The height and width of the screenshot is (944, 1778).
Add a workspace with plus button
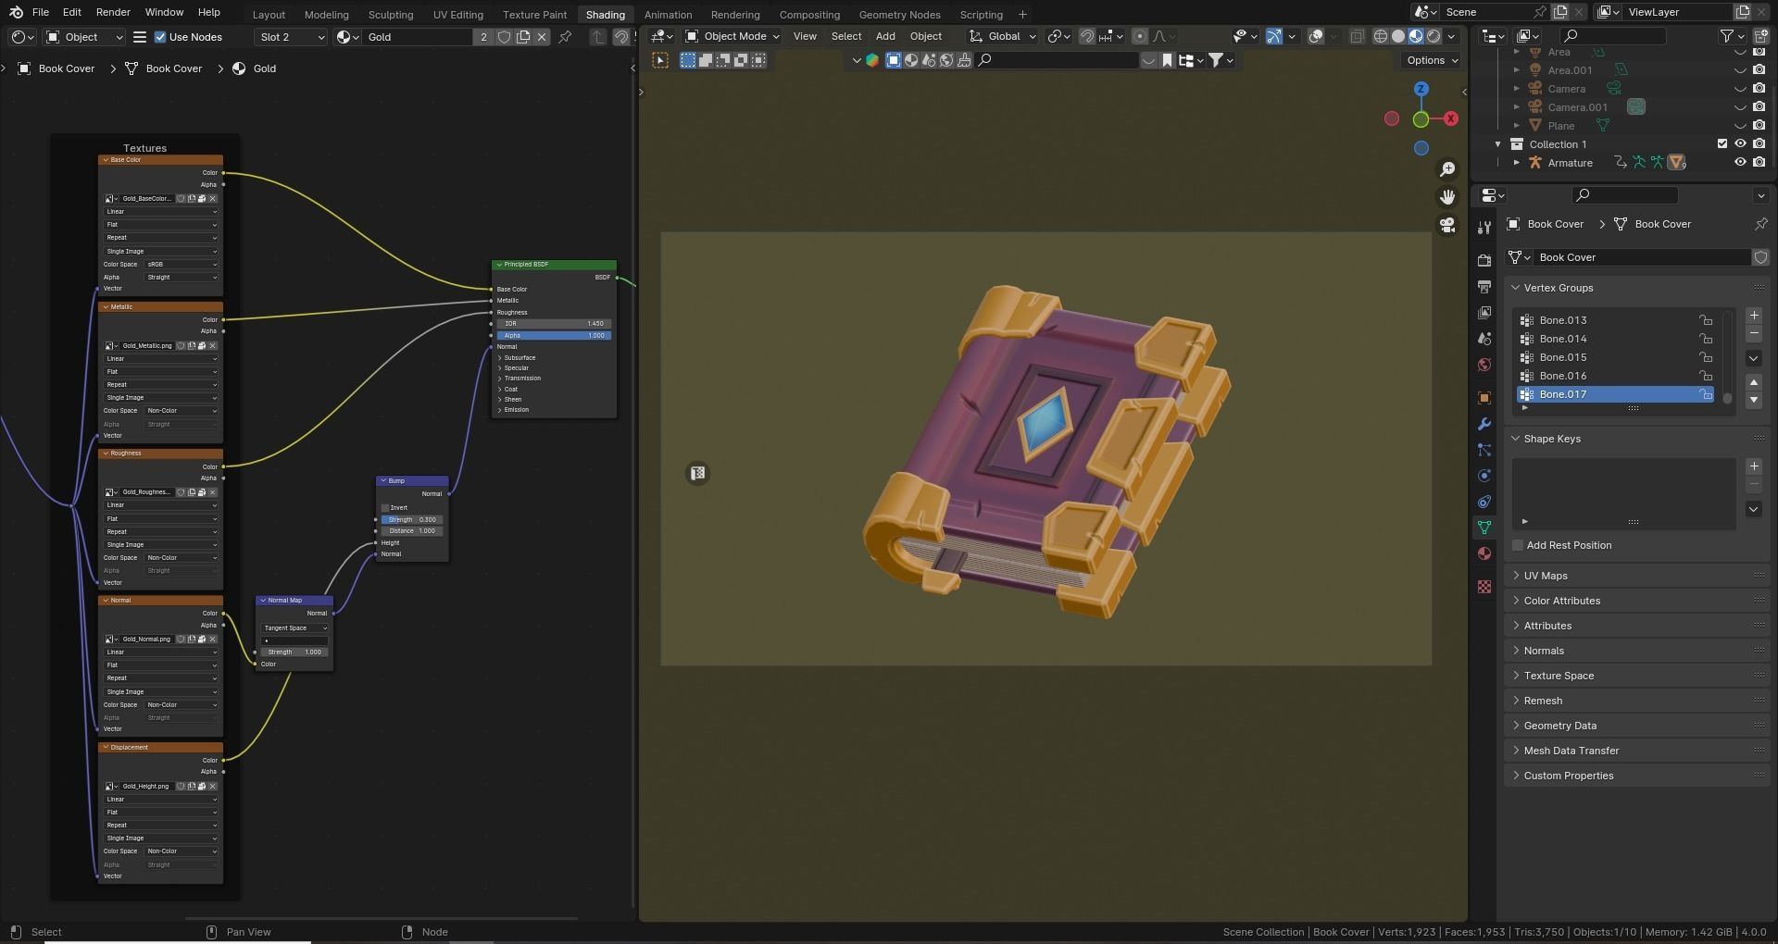(x=1022, y=15)
